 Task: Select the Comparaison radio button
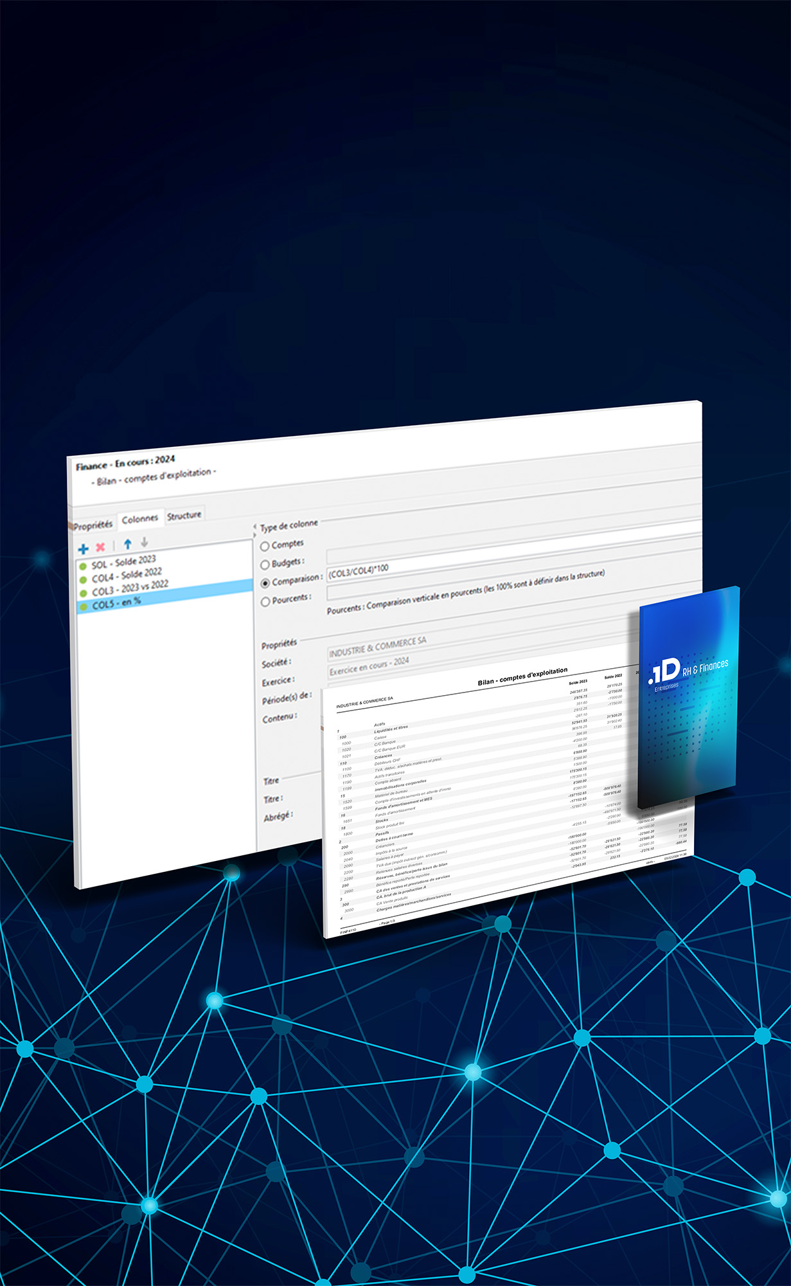click(265, 583)
